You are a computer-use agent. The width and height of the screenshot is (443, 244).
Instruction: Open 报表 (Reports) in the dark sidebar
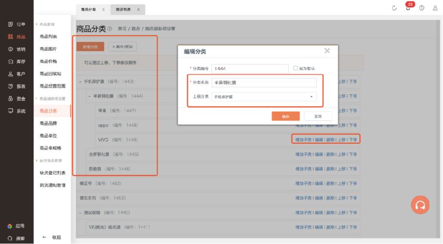16,86
